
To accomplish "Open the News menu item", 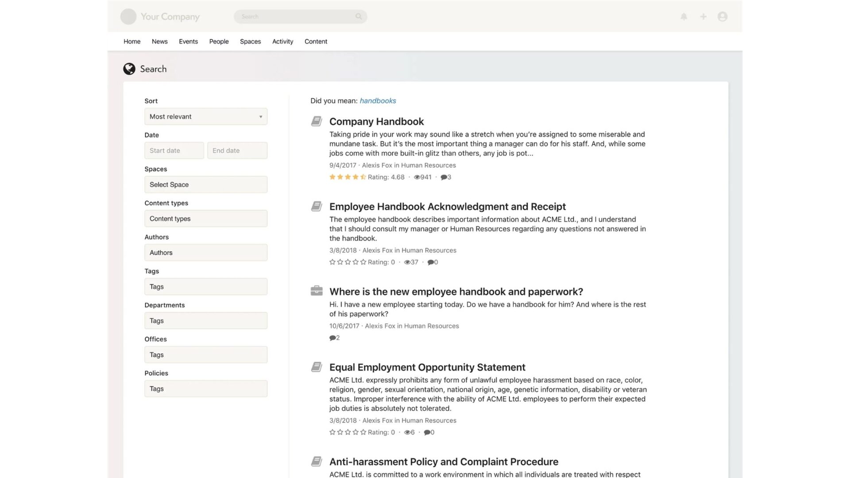I will [x=160, y=42].
